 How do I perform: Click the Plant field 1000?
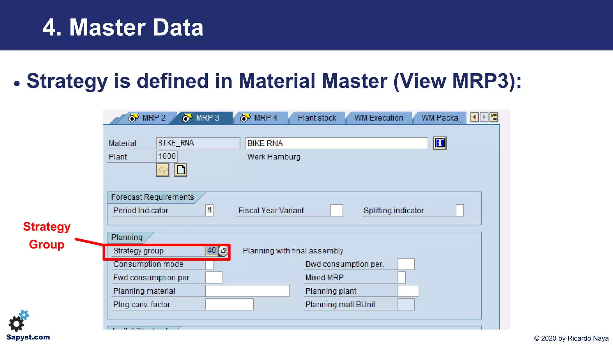click(x=167, y=156)
